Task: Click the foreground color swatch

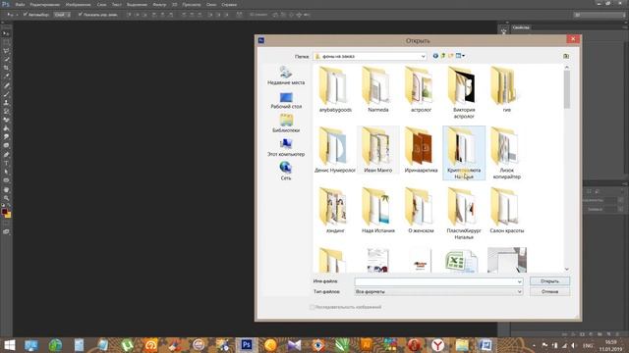Action: coord(4,212)
